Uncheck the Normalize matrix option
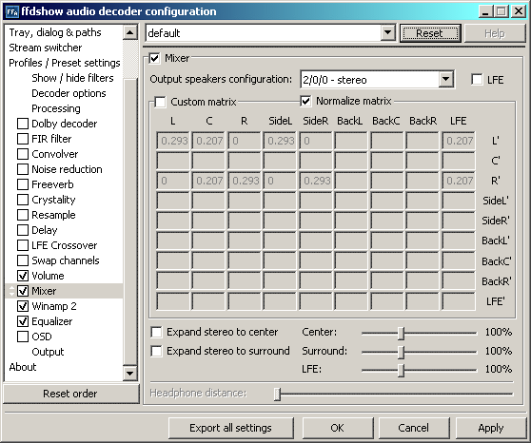The width and height of the screenshot is (531, 443). click(x=305, y=101)
